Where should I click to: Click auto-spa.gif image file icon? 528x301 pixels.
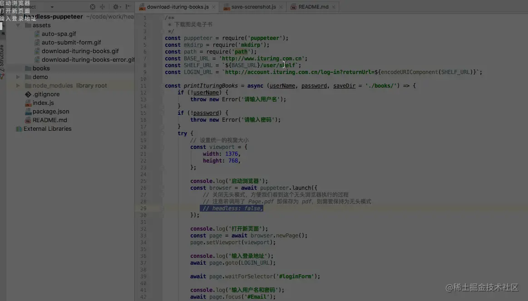pos(37,34)
